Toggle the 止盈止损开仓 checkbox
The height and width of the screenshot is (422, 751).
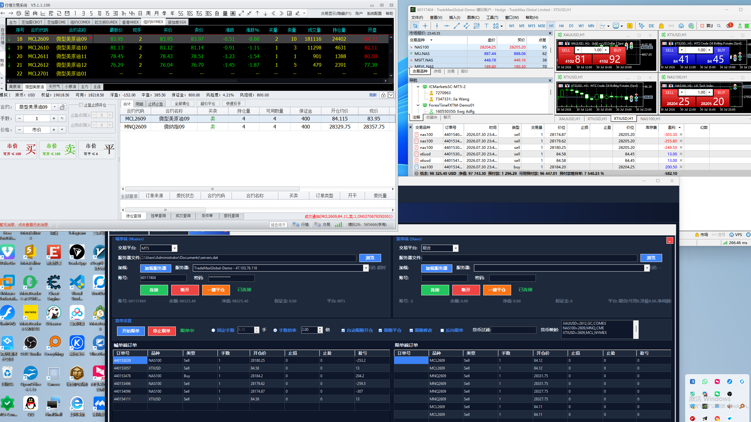tap(81, 105)
